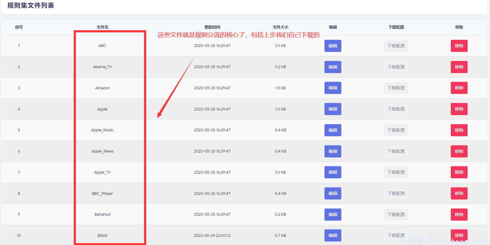This screenshot has width=490, height=245.
Task: Click the 更新时间 column header
Action: pyautogui.click(x=212, y=27)
